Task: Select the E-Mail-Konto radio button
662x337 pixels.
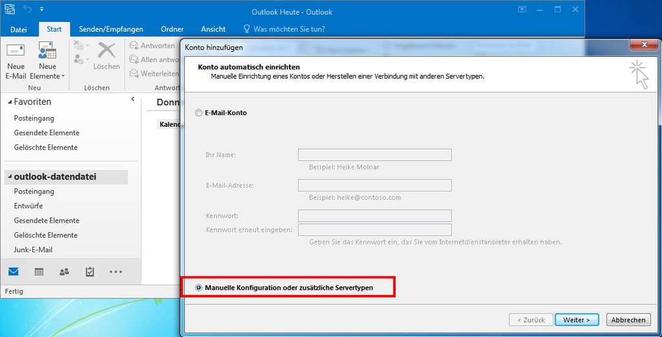Action: (198, 113)
